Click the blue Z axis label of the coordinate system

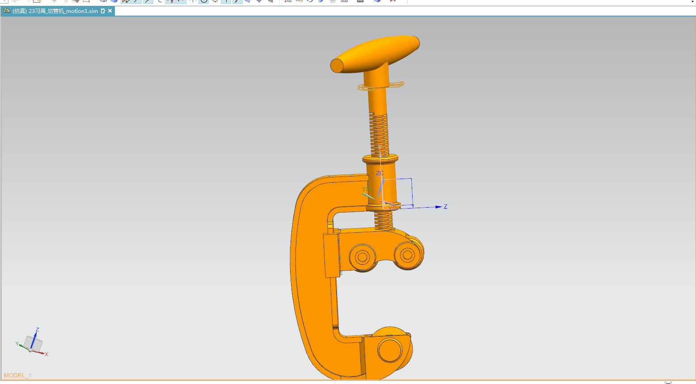coord(445,206)
